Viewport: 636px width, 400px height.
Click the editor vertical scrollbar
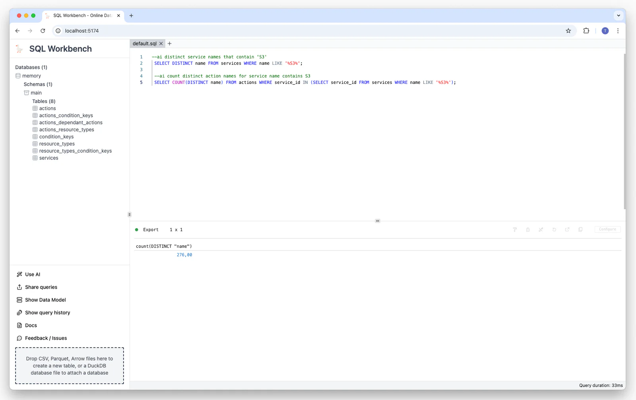click(x=624, y=131)
